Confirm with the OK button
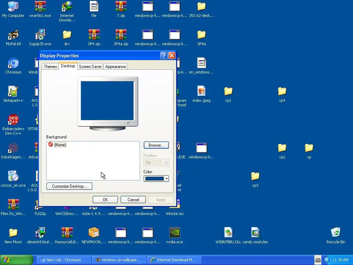353x265 pixels. click(x=105, y=200)
